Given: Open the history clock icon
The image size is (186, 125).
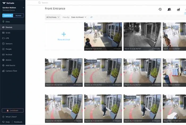Looking at the screenshot, I should 160,9.
